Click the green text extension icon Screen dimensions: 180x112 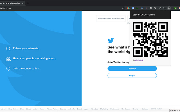pos(137,8)
